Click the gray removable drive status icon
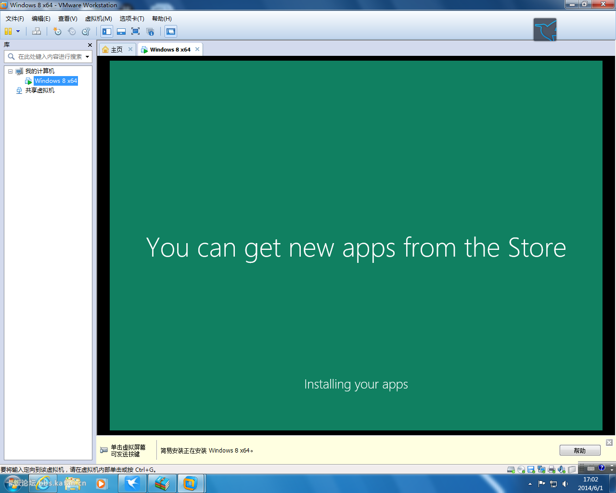Viewport: 616px width, 493px height. (572, 469)
